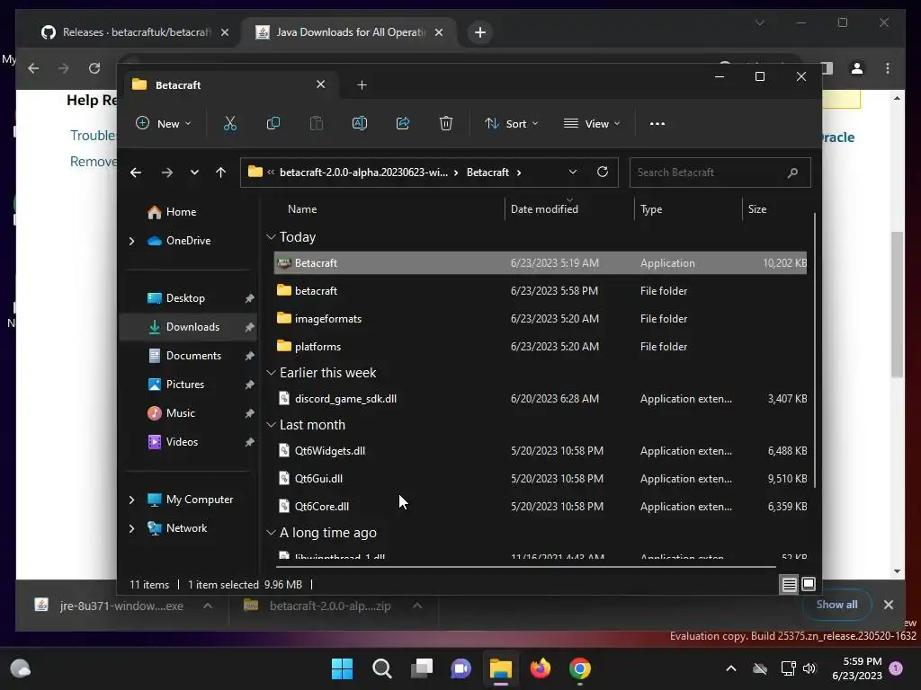Switch to details view layout icon
Image resolution: width=921 pixels, height=690 pixels.
click(789, 584)
